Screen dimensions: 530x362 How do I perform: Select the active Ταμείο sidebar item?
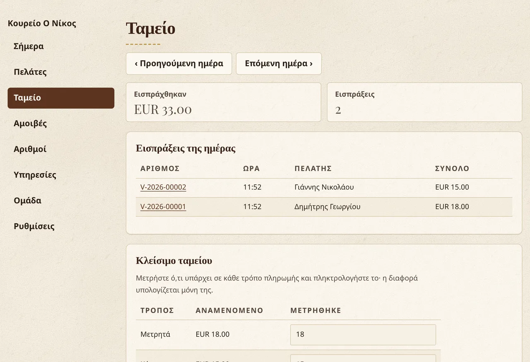coord(61,98)
